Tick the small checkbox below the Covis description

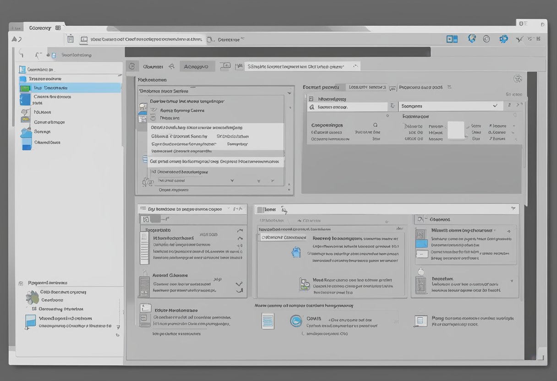(303, 334)
